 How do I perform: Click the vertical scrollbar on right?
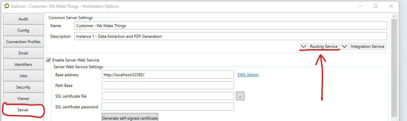pos(394,67)
